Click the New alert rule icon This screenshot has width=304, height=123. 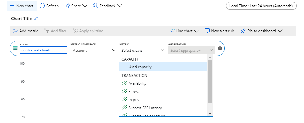pos(207,31)
